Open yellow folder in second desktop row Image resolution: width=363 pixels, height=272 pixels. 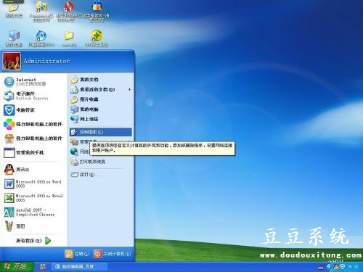[x=69, y=38]
